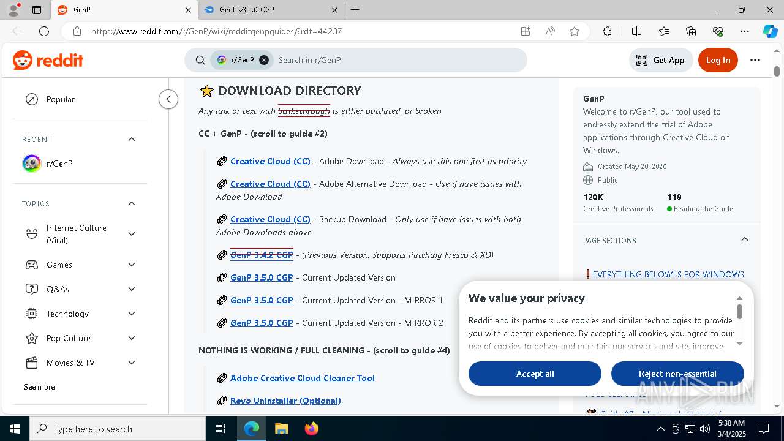Image resolution: width=784 pixels, height=441 pixels.
Task: Jump to EVERYTHING BELOW IS FOR WINDOWS section
Action: 668,274
